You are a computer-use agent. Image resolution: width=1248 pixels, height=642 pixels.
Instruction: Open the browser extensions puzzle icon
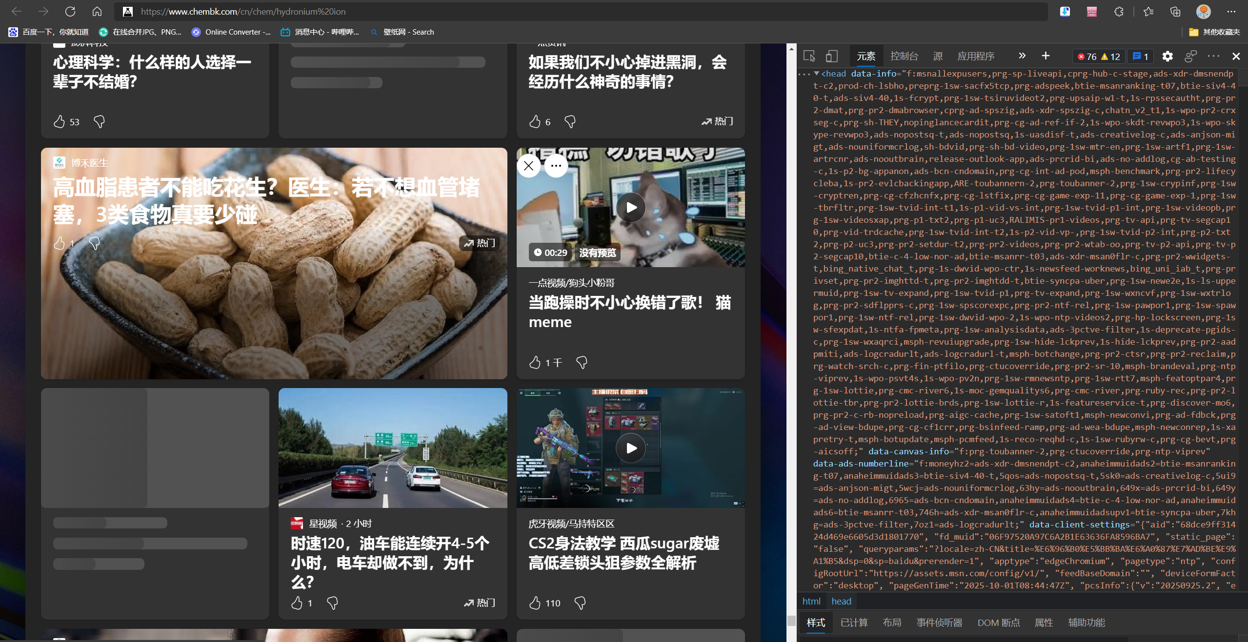(x=1119, y=11)
